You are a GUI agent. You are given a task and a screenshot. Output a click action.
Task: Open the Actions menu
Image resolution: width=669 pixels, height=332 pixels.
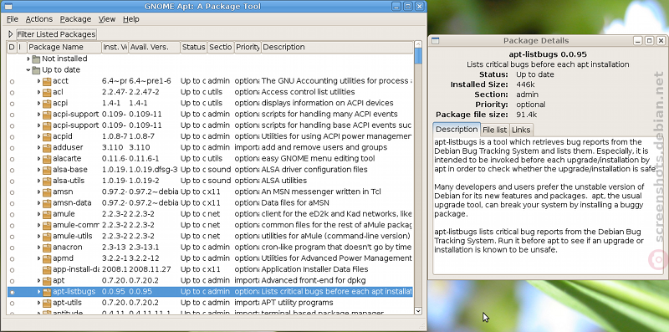(x=38, y=18)
